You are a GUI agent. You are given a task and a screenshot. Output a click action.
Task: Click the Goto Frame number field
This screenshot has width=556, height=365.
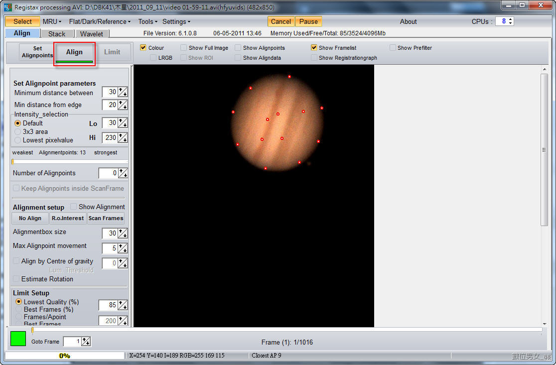tap(72, 342)
